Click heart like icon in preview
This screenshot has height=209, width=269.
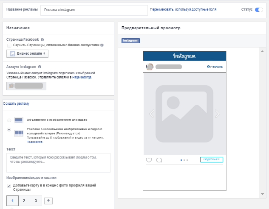point(149,160)
